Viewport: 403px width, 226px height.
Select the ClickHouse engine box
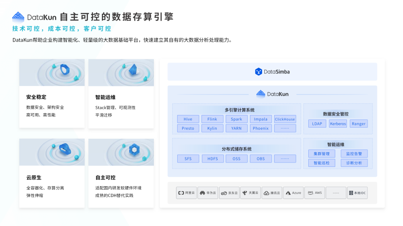click(x=285, y=119)
